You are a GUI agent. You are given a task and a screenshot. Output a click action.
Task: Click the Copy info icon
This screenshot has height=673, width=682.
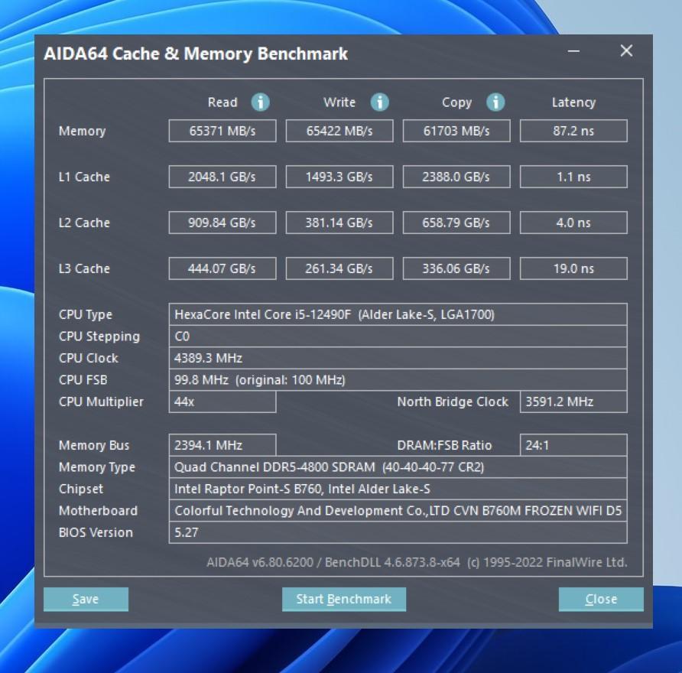coord(495,102)
